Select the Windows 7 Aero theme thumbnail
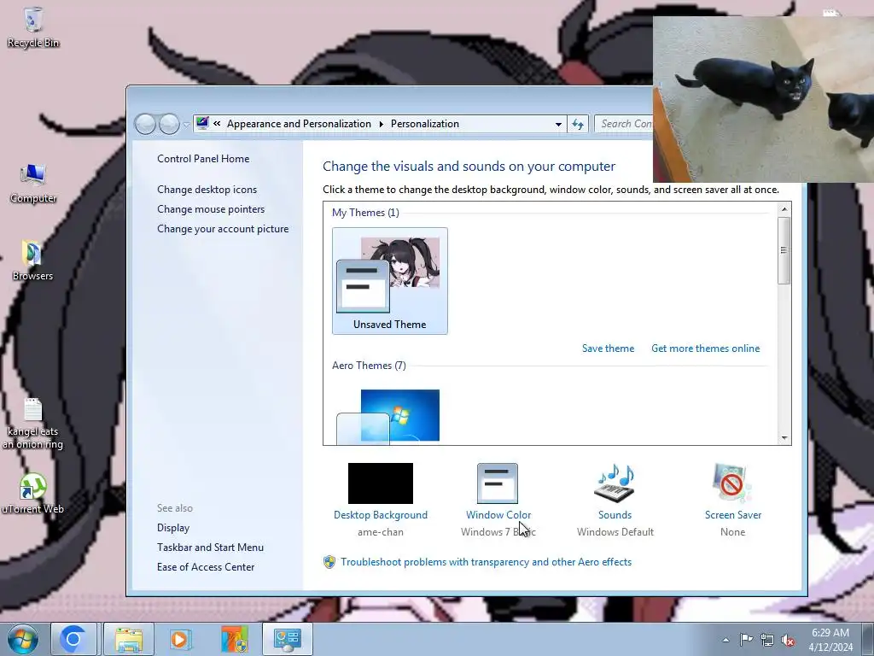Viewport: 874px width, 656px height. pyautogui.click(x=388, y=416)
